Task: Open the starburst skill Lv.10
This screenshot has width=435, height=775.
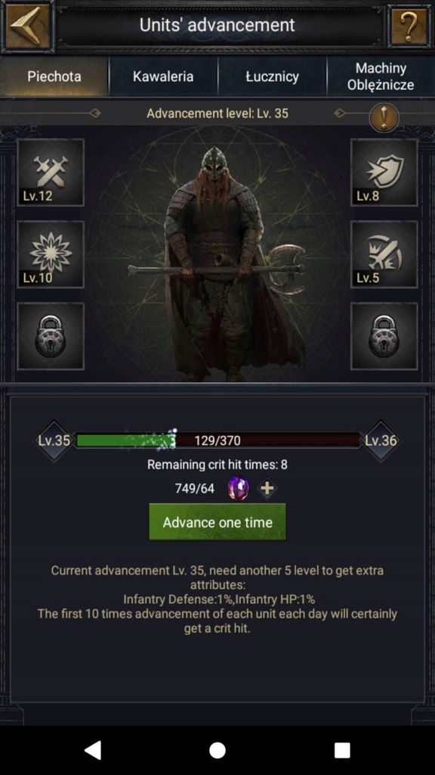Action: 51,254
